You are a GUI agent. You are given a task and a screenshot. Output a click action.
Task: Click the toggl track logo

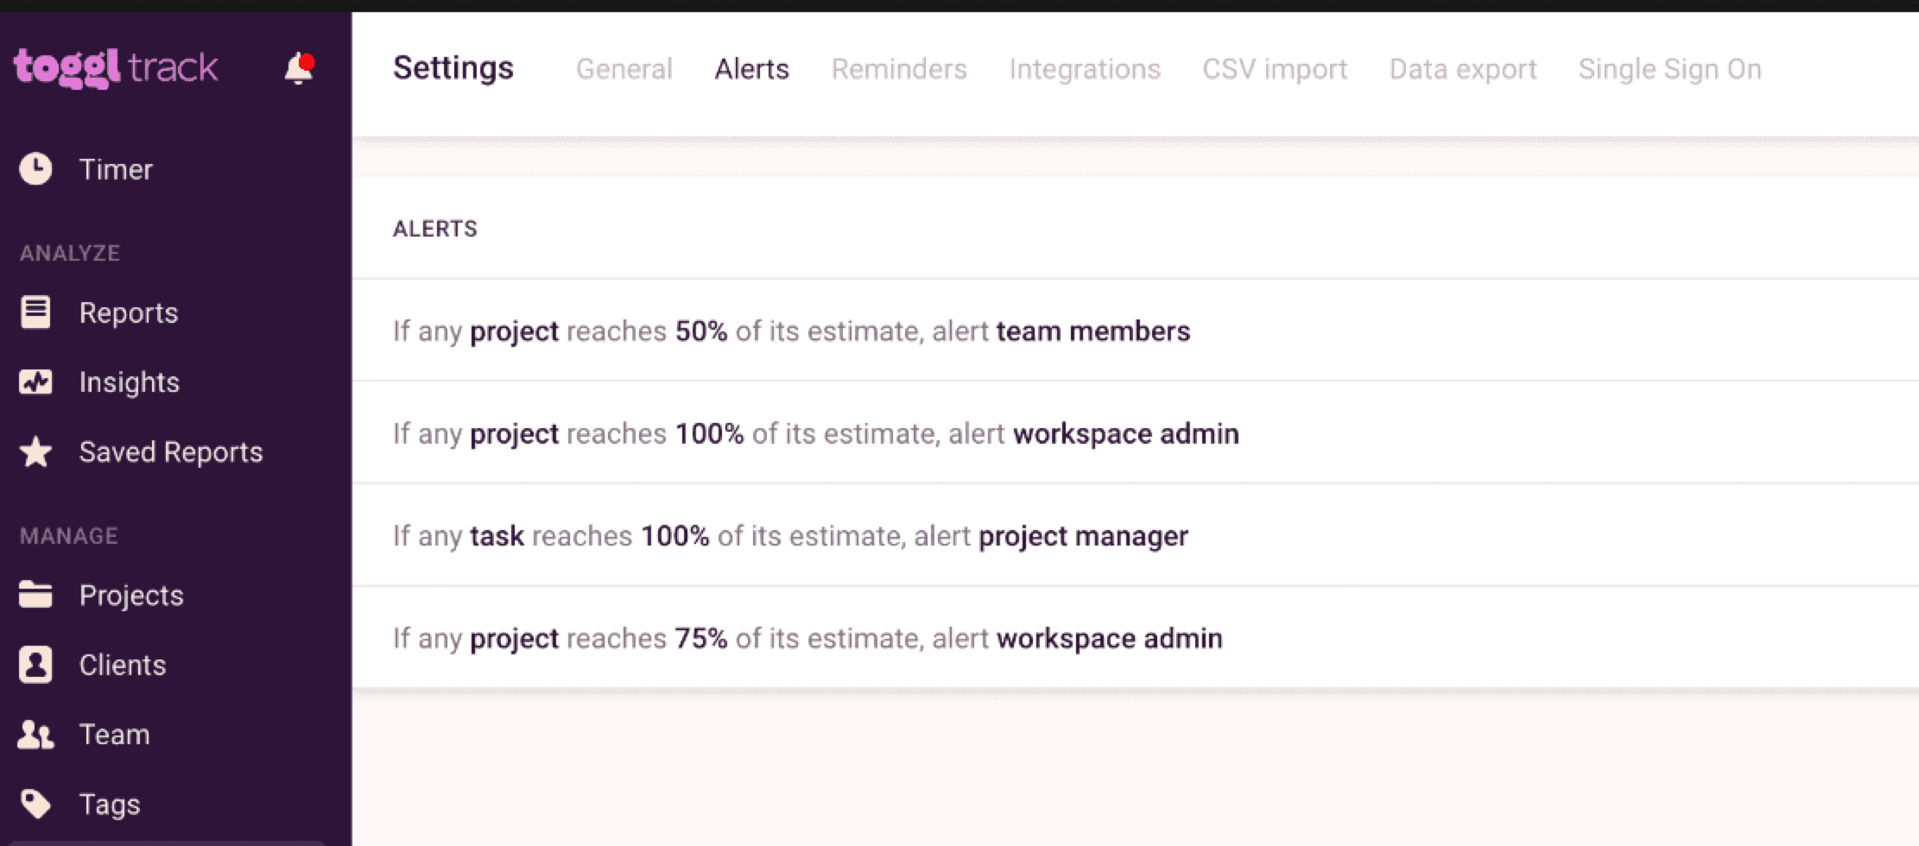tap(116, 68)
